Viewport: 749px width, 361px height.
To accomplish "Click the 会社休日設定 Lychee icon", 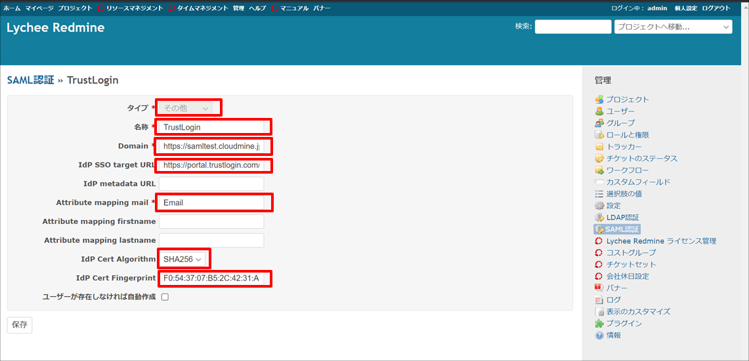I will [599, 276].
